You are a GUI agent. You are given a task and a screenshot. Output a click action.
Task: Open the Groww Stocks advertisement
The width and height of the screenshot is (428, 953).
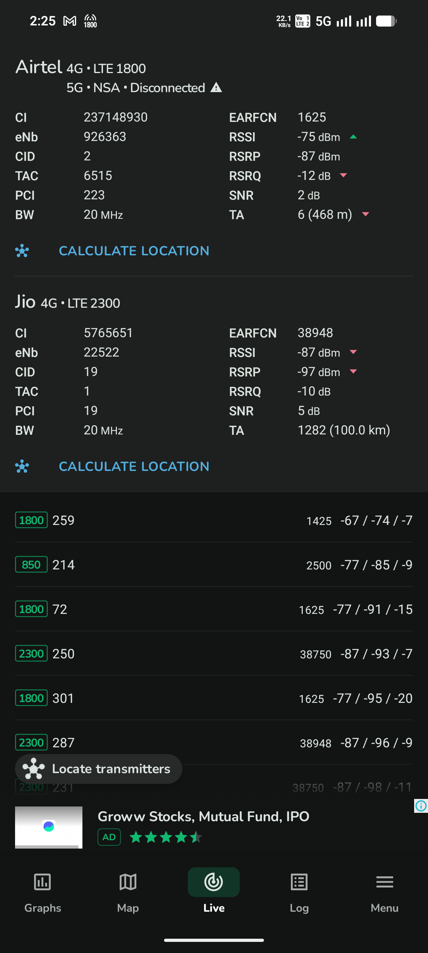(x=203, y=816)
